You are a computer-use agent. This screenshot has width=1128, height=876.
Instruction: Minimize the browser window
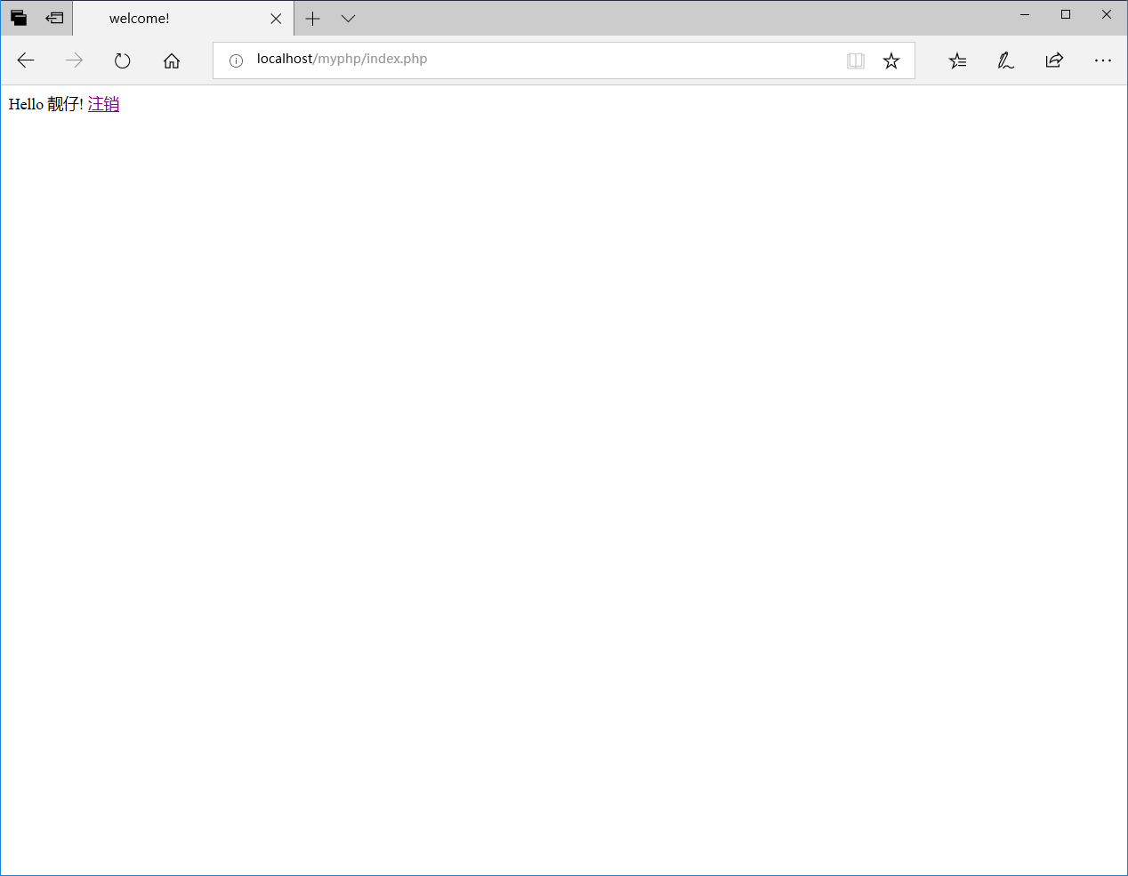point(1025,14)
